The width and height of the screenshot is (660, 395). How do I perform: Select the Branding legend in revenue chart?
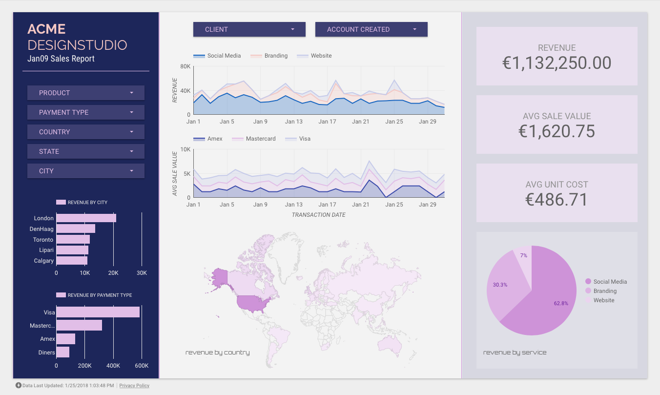click(x=269, y=56)
